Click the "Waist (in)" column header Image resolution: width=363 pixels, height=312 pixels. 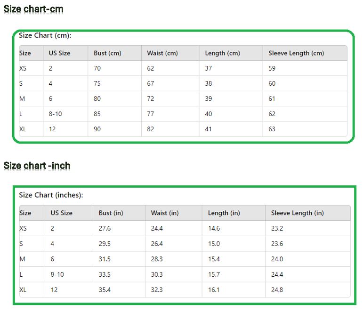pyautogui.click(x=165, y=213)
